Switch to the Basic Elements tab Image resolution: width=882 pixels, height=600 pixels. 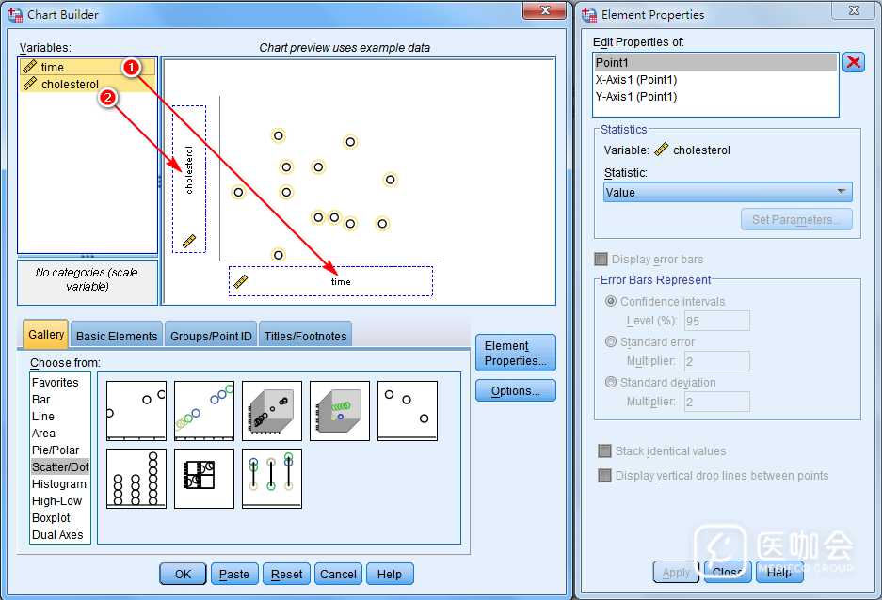point(117,336)
